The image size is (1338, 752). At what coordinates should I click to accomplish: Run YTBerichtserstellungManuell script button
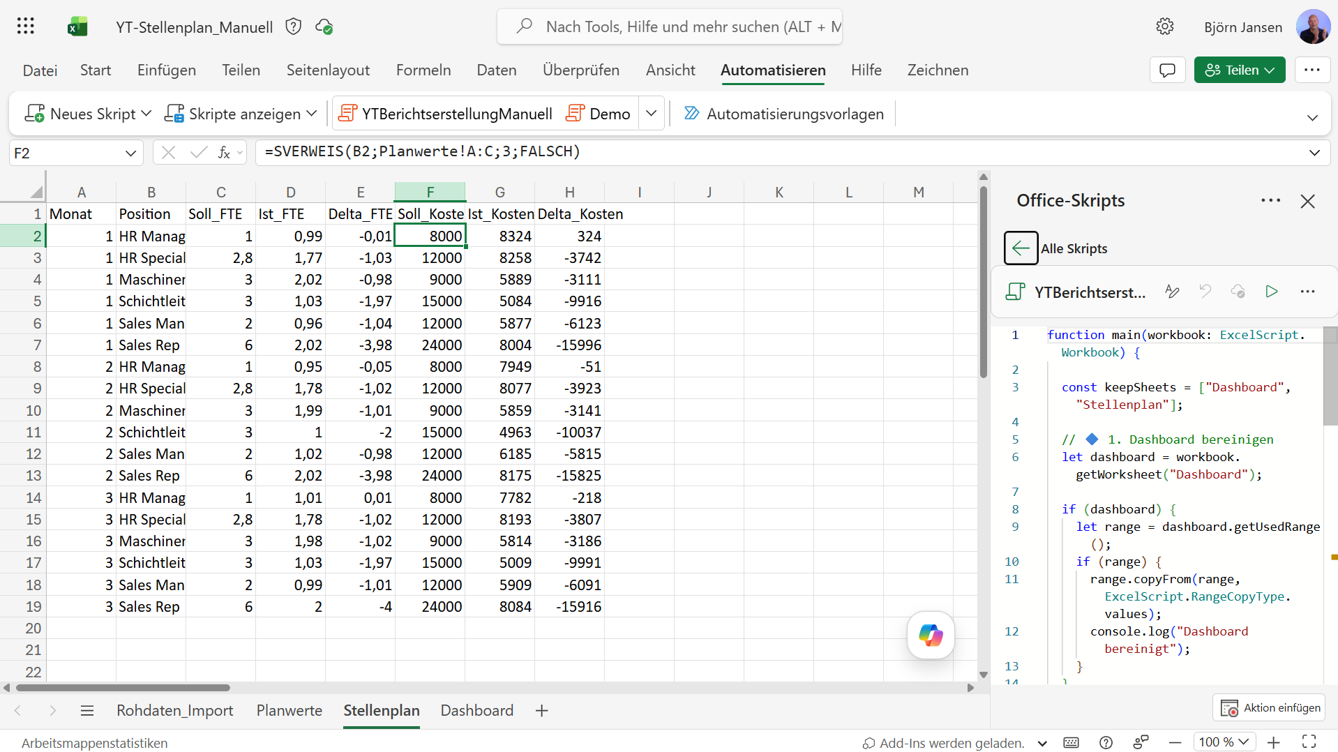(445, 113)
